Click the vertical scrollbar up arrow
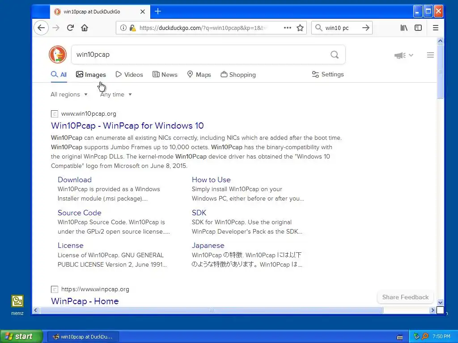The image size is (458, 343). tap(440, 41)
